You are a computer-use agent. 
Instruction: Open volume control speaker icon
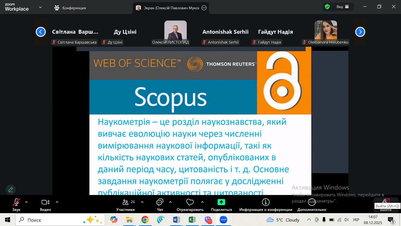point(346,220)
